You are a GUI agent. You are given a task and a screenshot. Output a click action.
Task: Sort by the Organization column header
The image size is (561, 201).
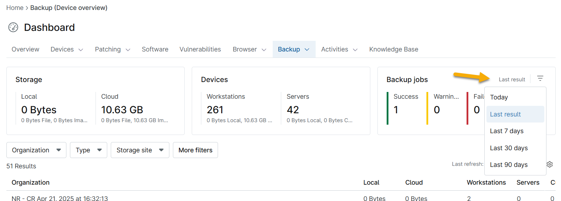click(31, 183)
